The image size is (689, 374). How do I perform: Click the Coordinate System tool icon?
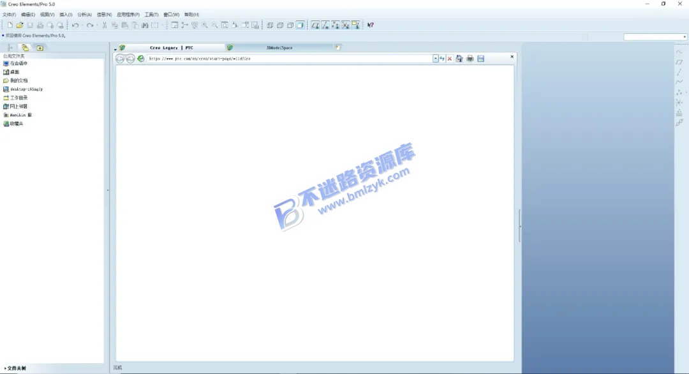pyautogui.click(x=679, y=102)
